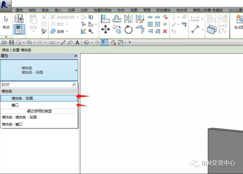
Task: Click the Aligned Dimension ribbon icon
Action: pyautogui.click(x=195, y=29)
